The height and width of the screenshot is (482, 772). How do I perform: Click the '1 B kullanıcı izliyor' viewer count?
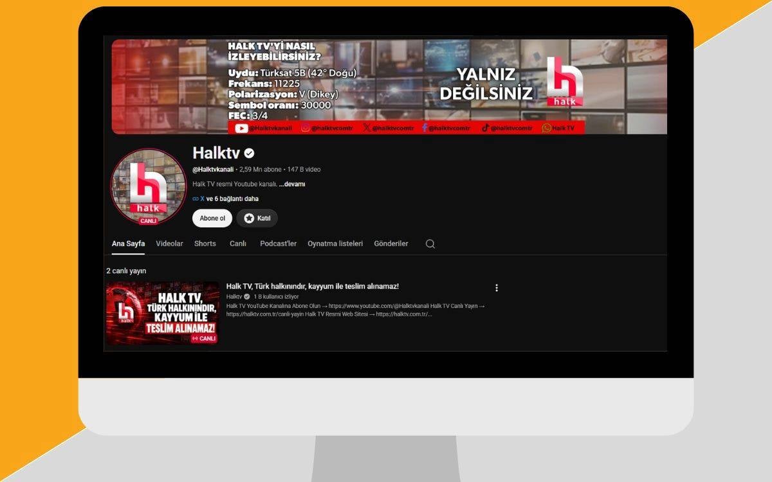pos(276,296)
